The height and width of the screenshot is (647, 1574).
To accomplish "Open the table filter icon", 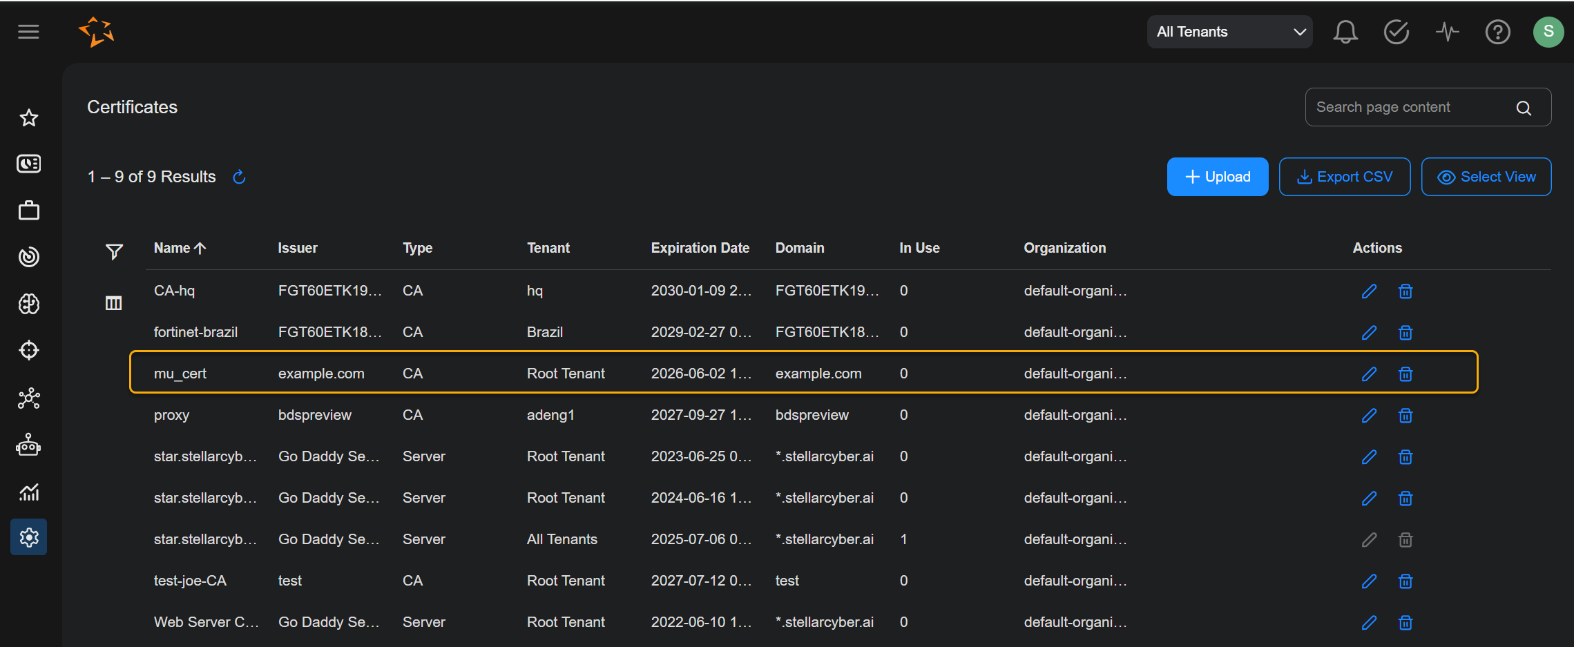I will 113,251.
